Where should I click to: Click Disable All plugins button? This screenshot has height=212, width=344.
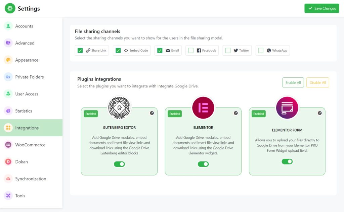click(318, 82)
